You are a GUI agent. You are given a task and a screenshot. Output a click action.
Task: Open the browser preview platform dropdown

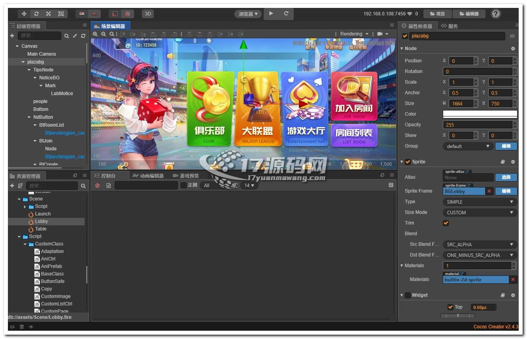click(248, 14)
